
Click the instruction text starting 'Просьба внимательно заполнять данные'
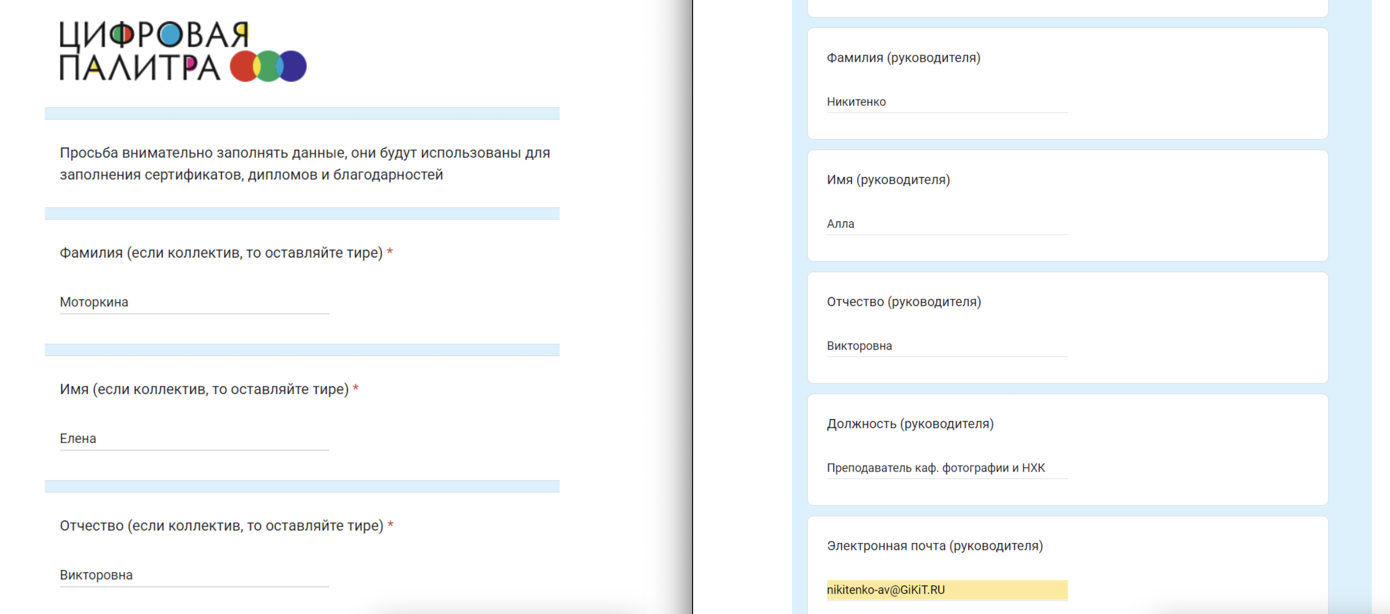pos(305,164)
